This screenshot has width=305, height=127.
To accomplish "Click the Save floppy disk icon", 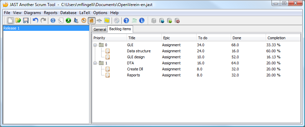I will [26, 20].
